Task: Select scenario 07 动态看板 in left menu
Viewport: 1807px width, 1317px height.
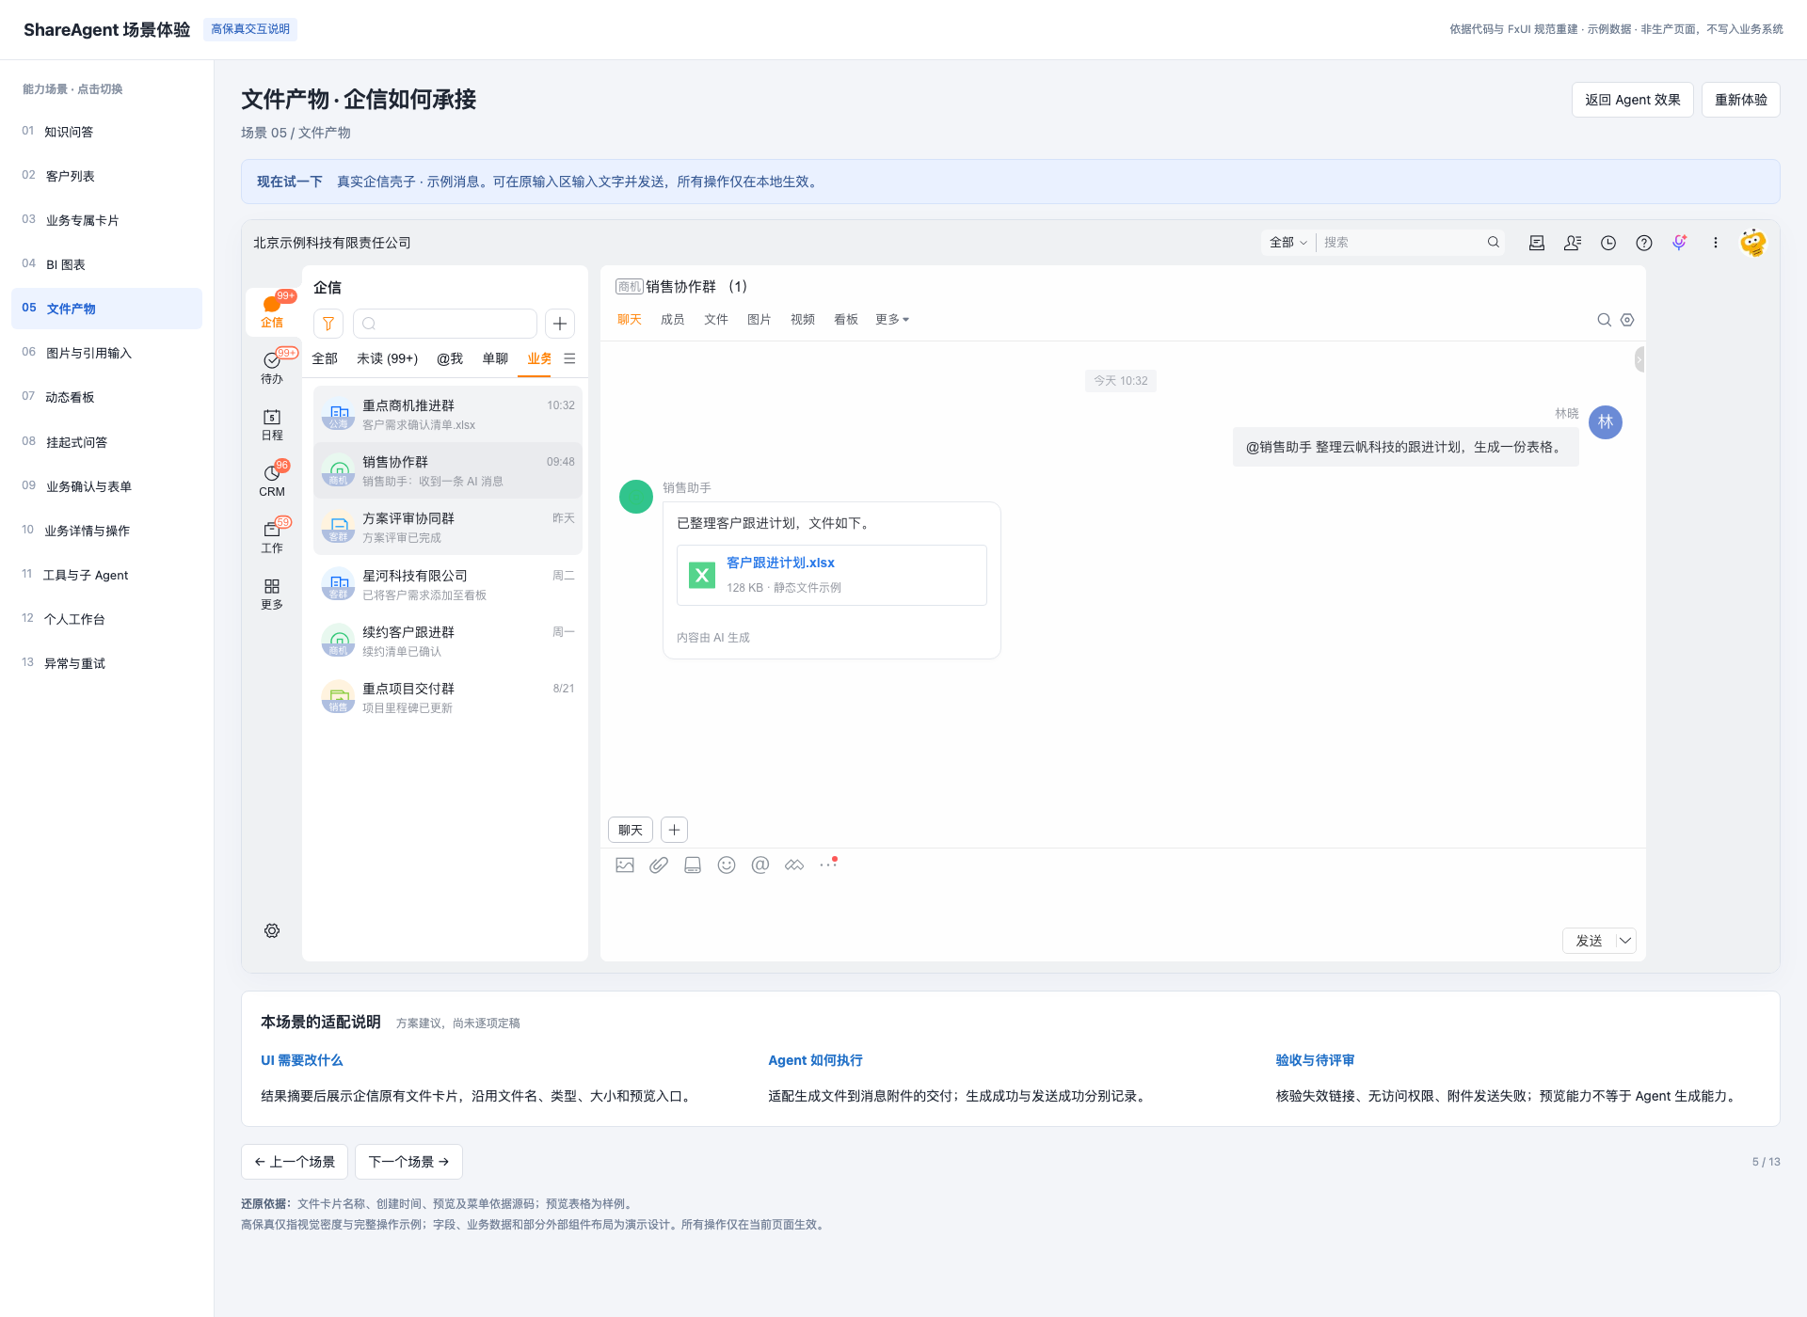Action: coord(106,397)
